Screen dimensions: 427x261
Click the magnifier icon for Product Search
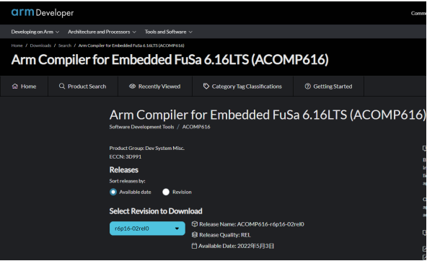62,87
